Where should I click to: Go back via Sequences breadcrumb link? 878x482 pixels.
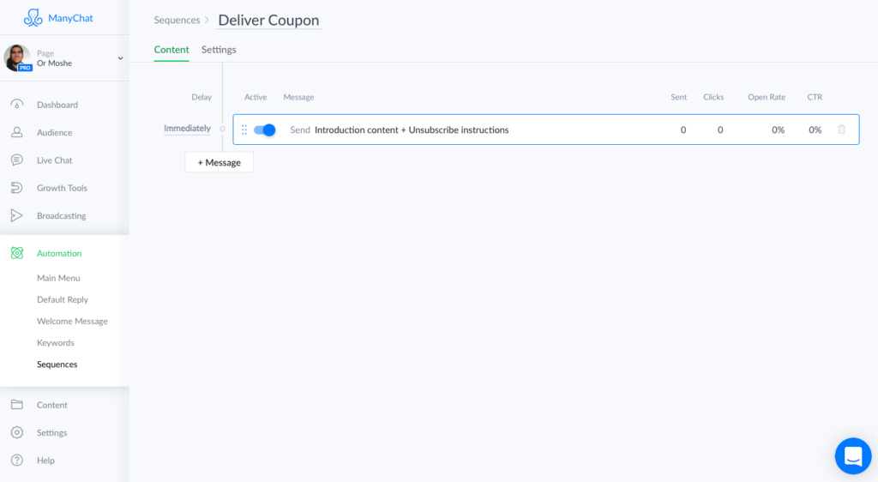tap(177, 20)
